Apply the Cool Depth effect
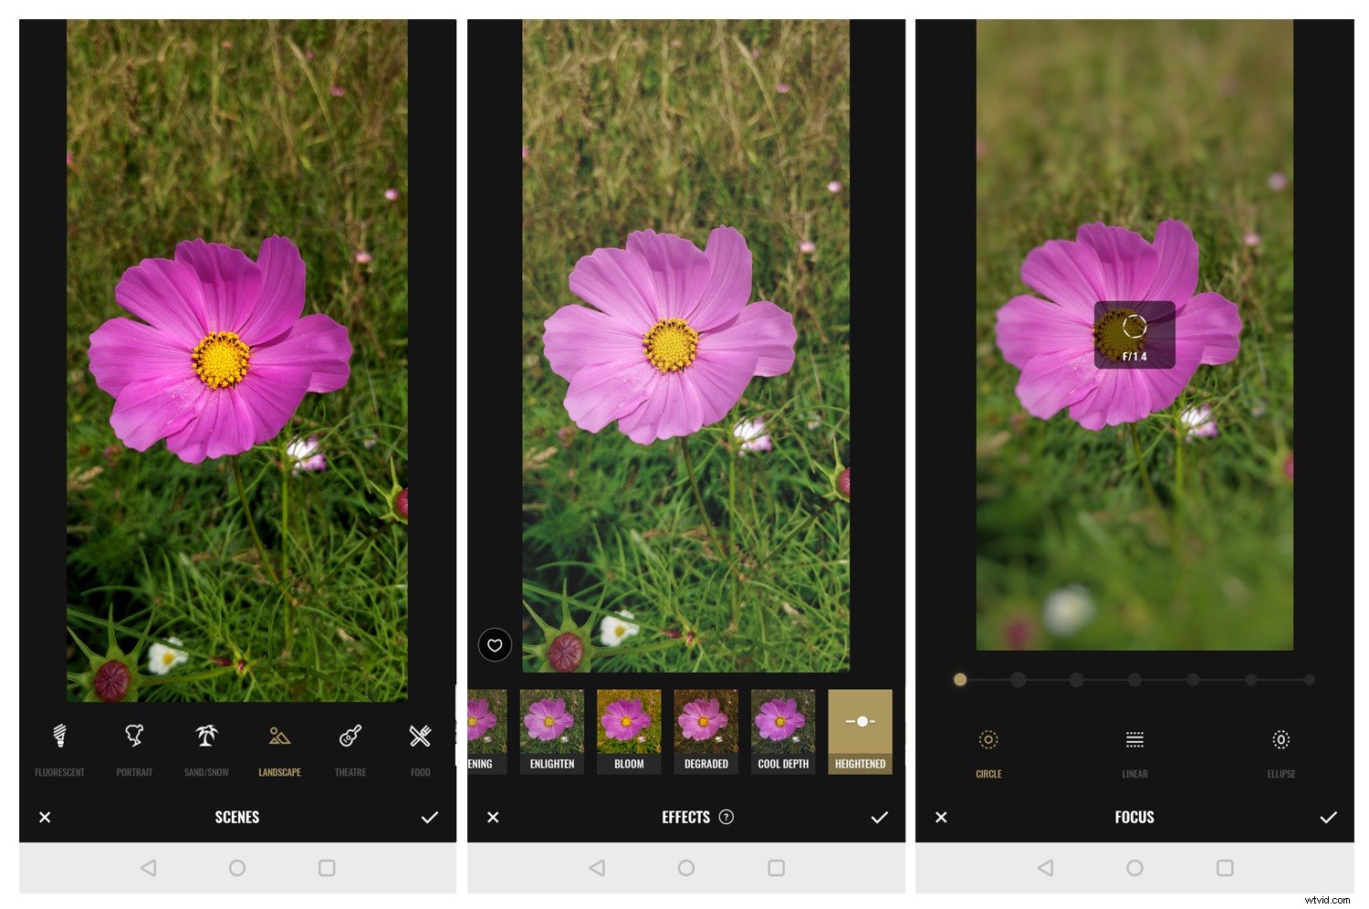Viewport: 1369px width, 909px height. coord(782,730)
